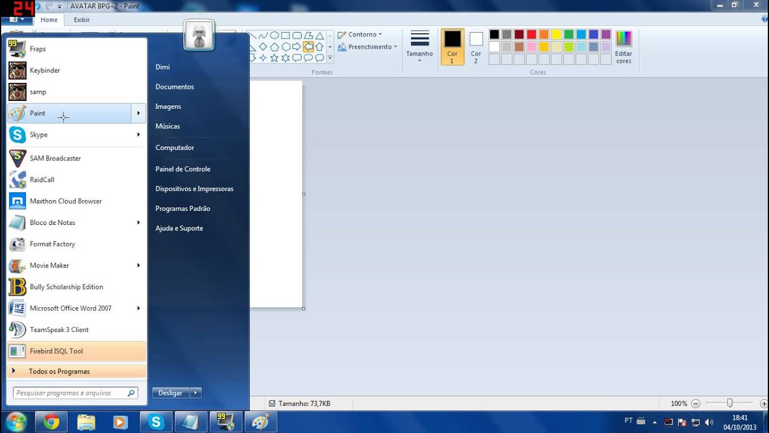The image size is (769, 433).
Task: Click the zoom slider handle
Action: [x=729, y=404]
